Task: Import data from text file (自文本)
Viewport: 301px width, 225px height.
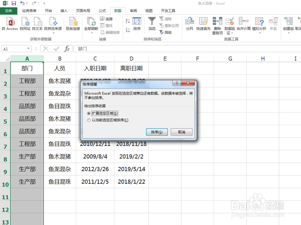Action: point(37,24)
